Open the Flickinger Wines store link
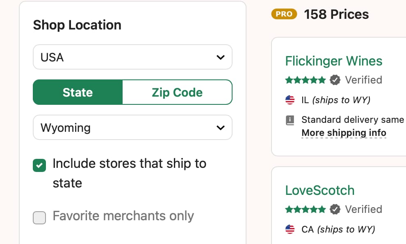The height and width of the screenshot is (244, 406). click(333, 61)
